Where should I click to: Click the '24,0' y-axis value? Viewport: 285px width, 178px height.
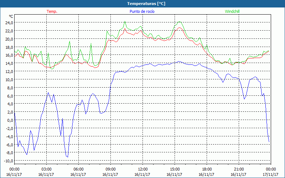[x=9, y=23]
